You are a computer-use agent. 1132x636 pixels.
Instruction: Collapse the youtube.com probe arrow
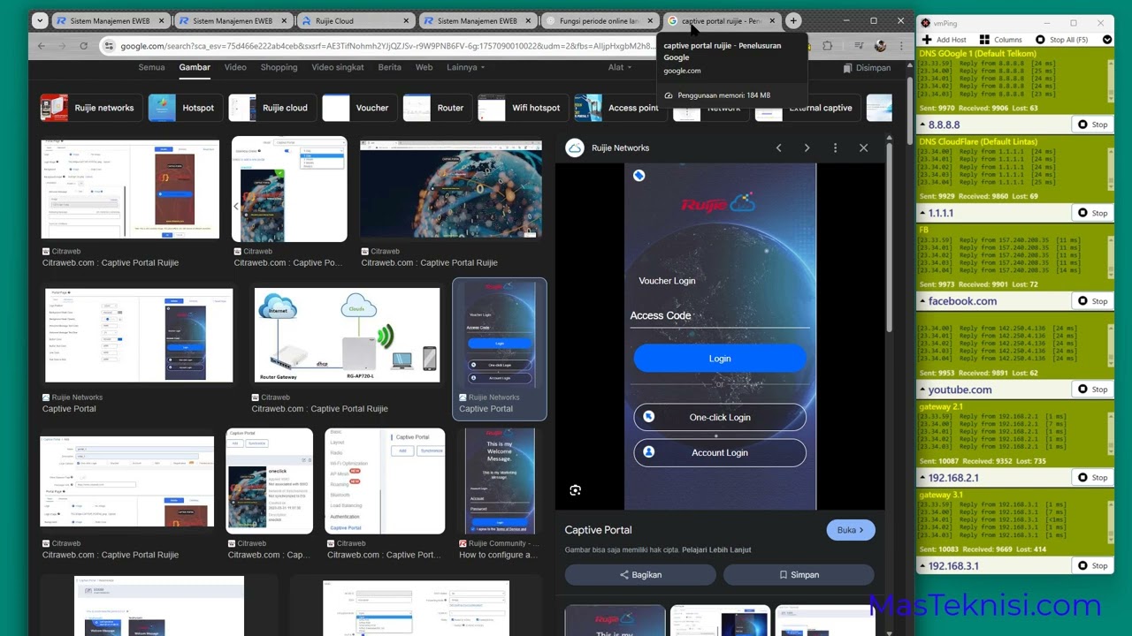click(x=922, y=390)
